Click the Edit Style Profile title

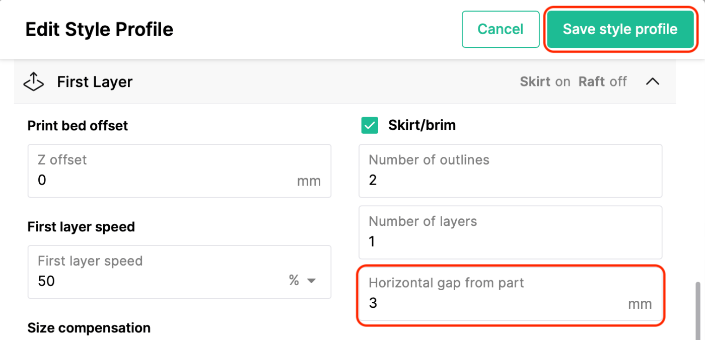pyautogui.click(x=99, y=29)
